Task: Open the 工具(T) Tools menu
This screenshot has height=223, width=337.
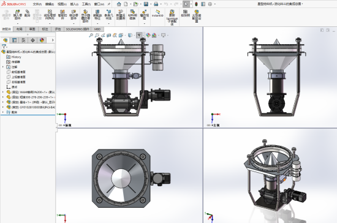Action: point(86,4)
